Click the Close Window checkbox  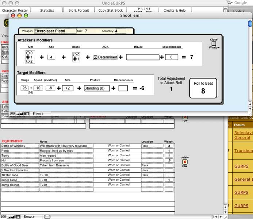(214, 43)
